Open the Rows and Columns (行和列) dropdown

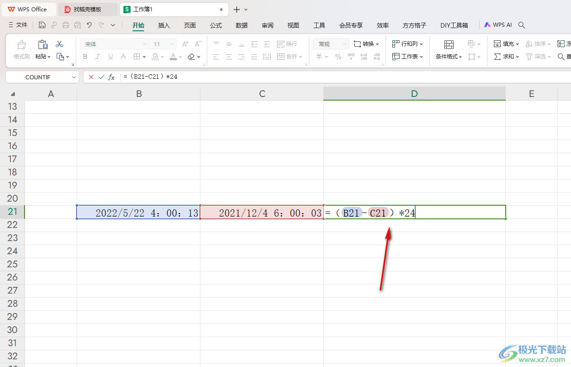[407, 44]
